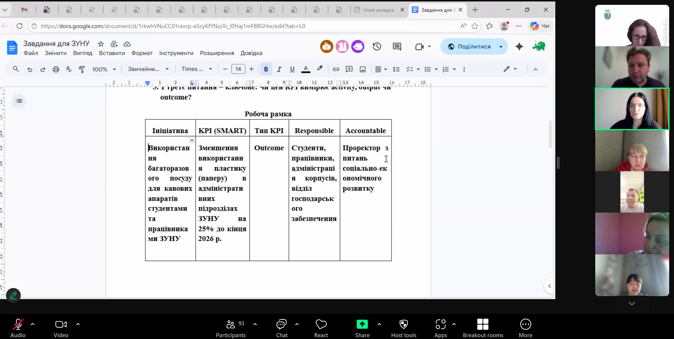Viewport: 674px width, 339px height.
Task: Expand the paragraph style dropdown
Action: 148,69
